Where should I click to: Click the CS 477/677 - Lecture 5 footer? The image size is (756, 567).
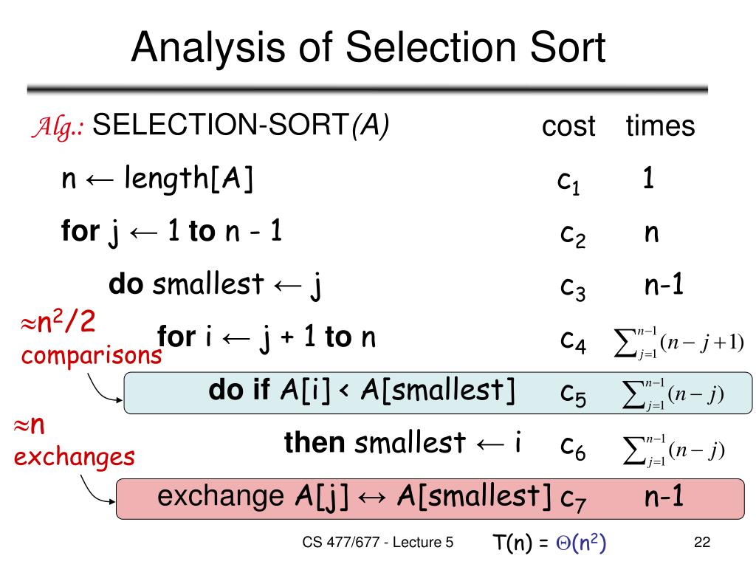point(377,543)
